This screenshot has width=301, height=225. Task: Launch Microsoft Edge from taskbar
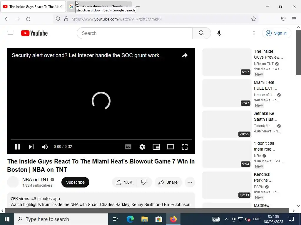130,219
